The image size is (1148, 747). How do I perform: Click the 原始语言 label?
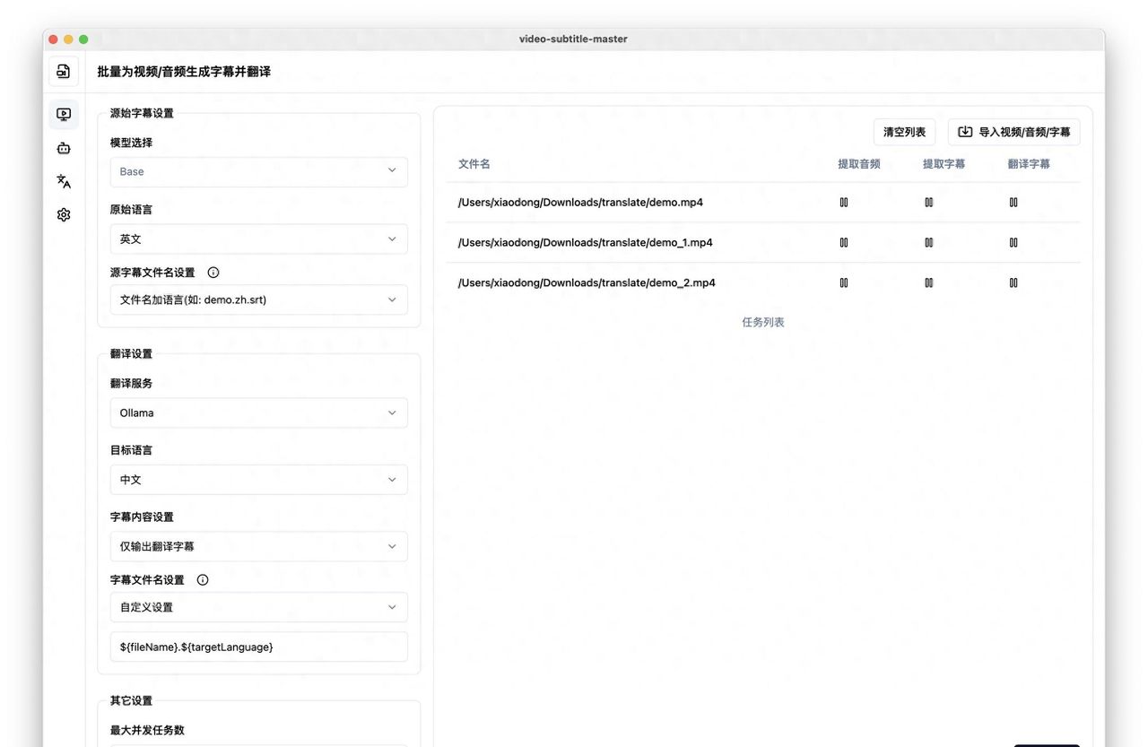pos(131,209)
